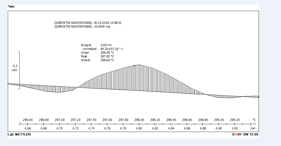The height and width of the screenshot is (146, 281).
Task: Select the sample weight line 10.0000 mg
Action: coord(82,27)
